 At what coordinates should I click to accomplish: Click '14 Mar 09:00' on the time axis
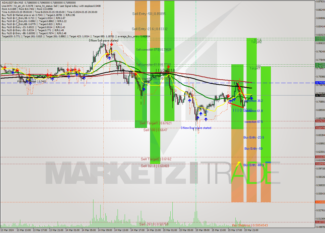click(x=105, y=230)
